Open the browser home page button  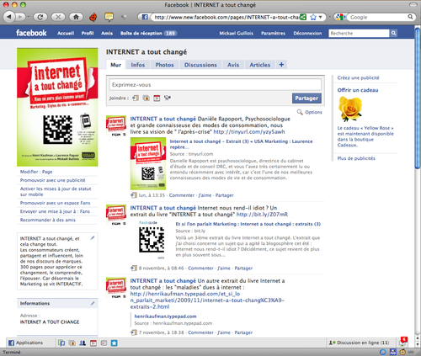click(76, 17)
